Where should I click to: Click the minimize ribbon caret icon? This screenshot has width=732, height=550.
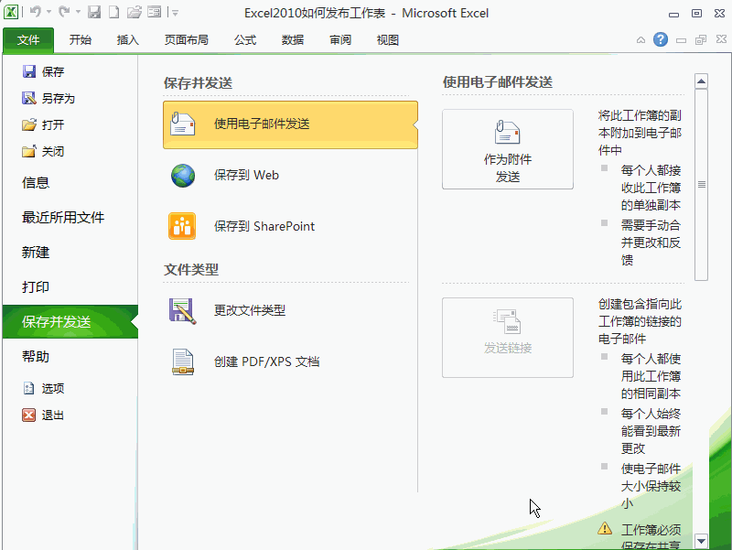point(641,40)
